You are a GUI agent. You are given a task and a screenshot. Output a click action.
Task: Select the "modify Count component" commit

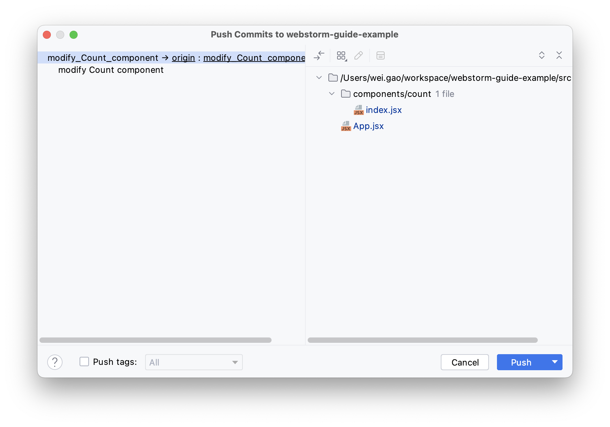coord(111,70)
